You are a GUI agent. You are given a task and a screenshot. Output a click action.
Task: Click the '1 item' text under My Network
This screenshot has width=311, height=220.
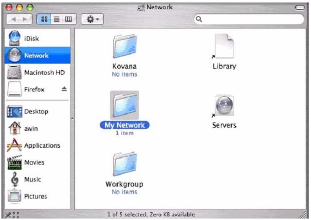click(125, 133)
